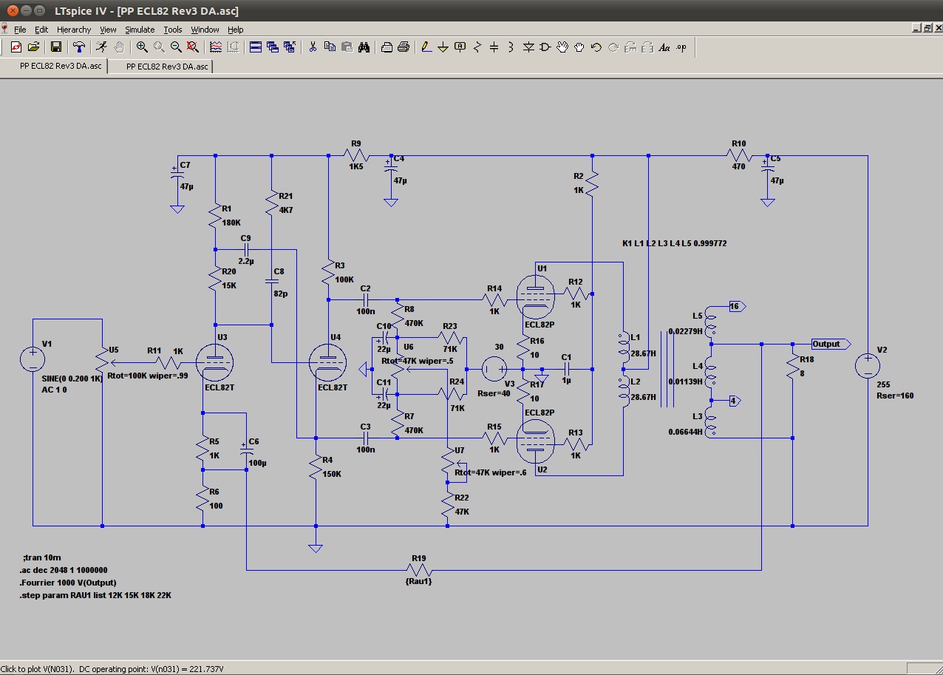Open Find with the binoculars icon

[x=364, y=47]
